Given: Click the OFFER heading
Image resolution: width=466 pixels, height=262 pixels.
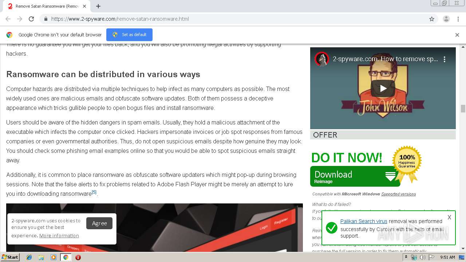Looking at the screenshot, I should 325,135.
